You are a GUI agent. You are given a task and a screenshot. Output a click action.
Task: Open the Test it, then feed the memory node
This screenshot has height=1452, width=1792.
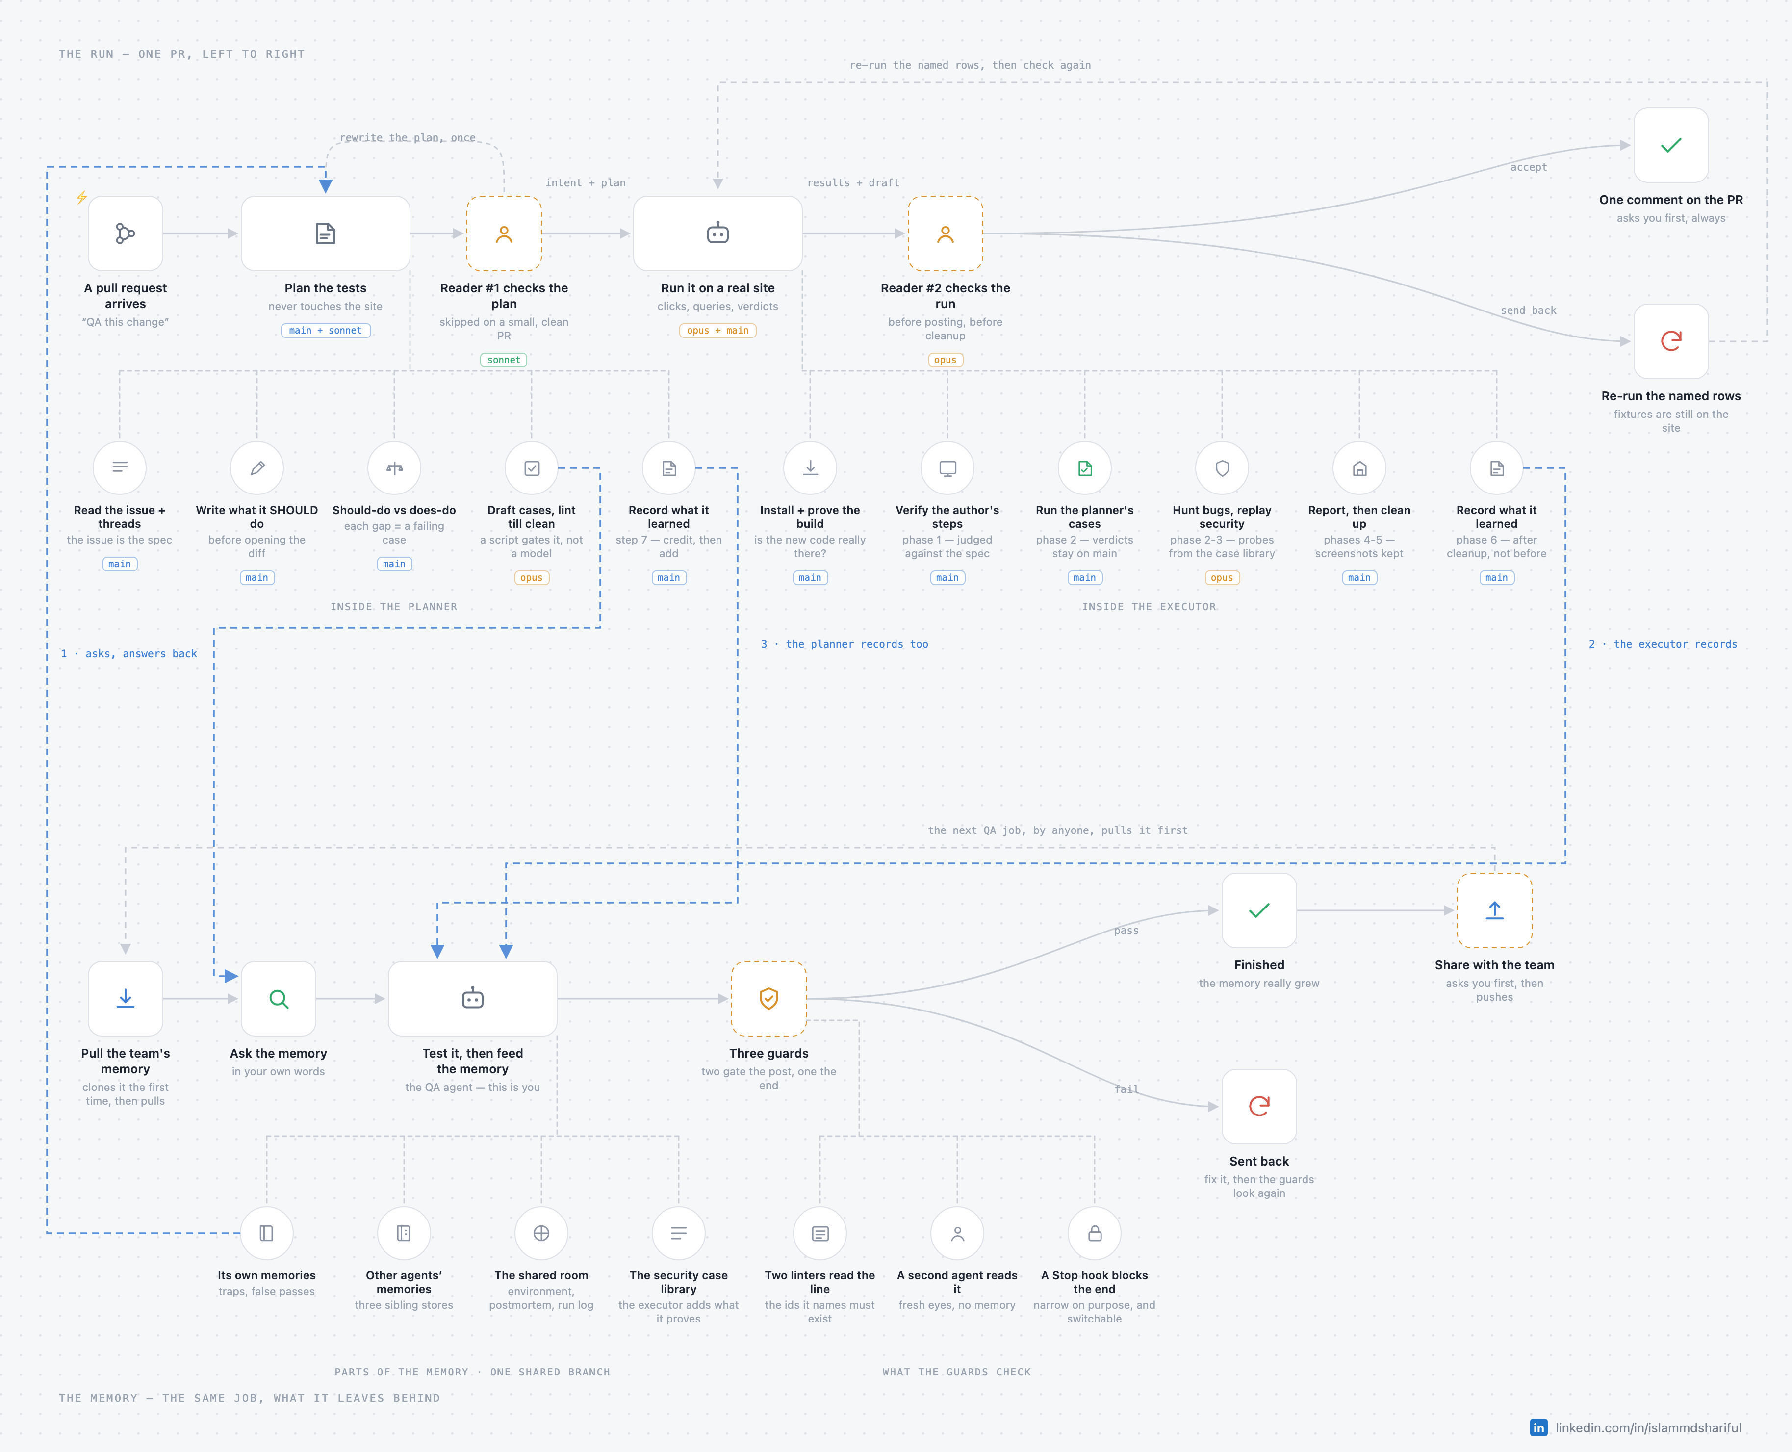(x=472, y=999)
